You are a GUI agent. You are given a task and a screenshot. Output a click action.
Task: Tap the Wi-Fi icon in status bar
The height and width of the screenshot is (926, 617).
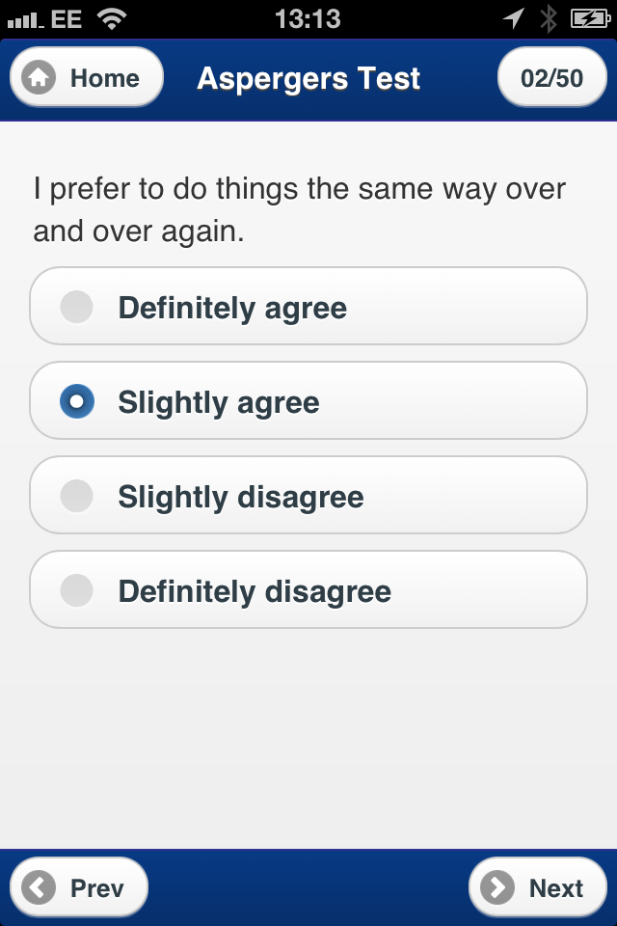(112, 18)
